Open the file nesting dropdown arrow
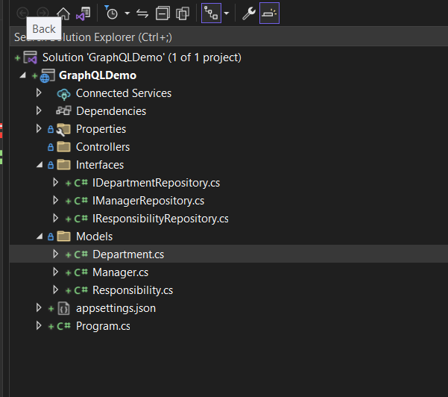 [226, 13]
